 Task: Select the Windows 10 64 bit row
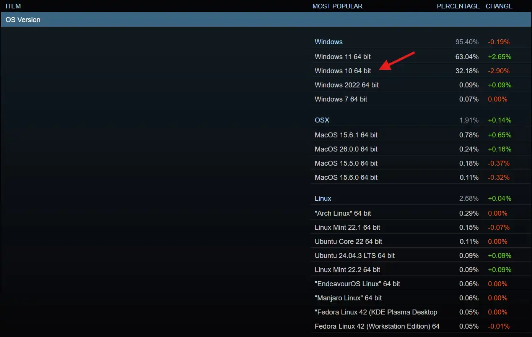(343, 71)
